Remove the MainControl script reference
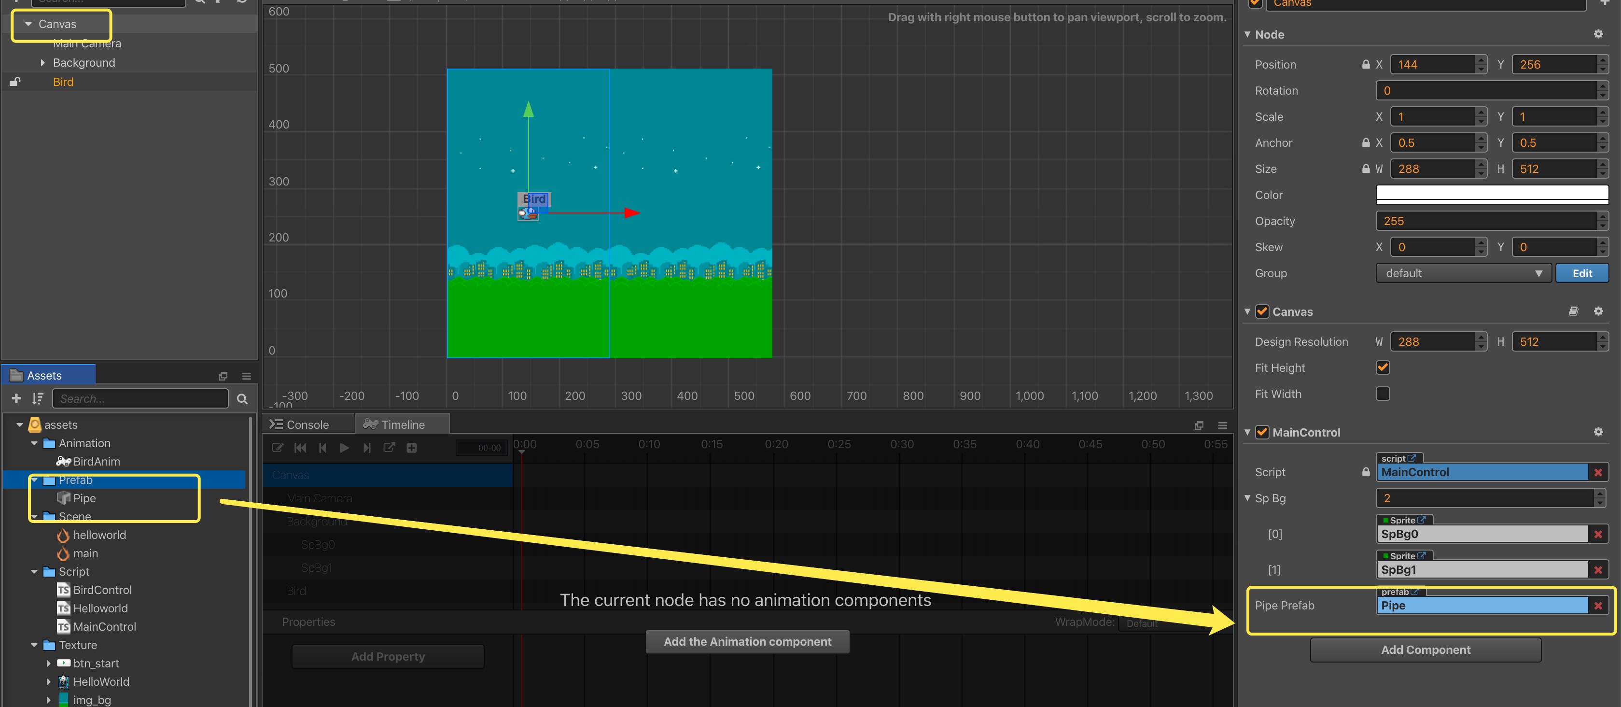Image resolution: width=1621 pixels, height=707 pixels. click(1598, 472)
